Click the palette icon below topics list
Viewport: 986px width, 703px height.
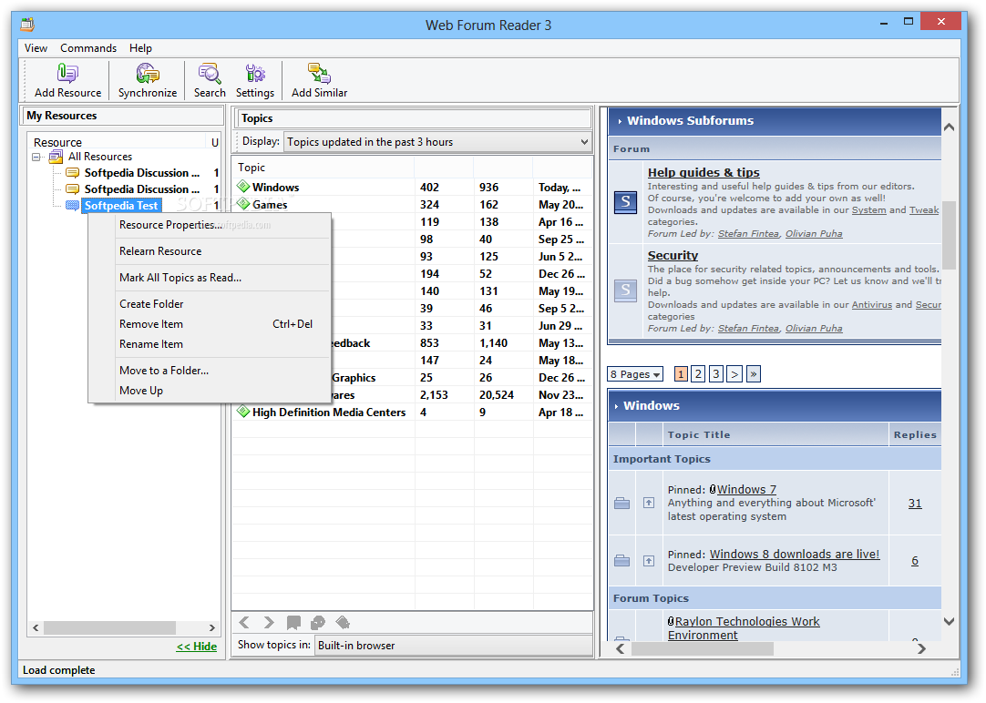point(317,623)
